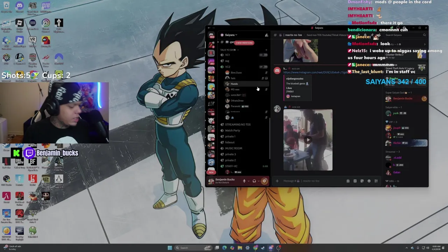Join the ssg voice channel
Viewport: 448px width, 252px height.
[x=227, y=61]
